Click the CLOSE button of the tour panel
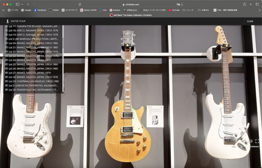The image size is (262, 168). pyautogui.click(x=250, y=21)
